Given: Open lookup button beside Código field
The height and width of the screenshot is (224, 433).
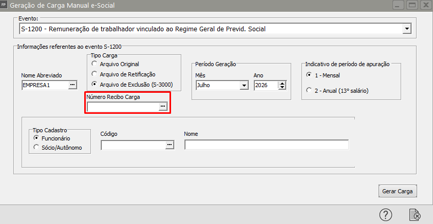Looking at the screenshot, I should pyautogui.click(x=170, y=146).
